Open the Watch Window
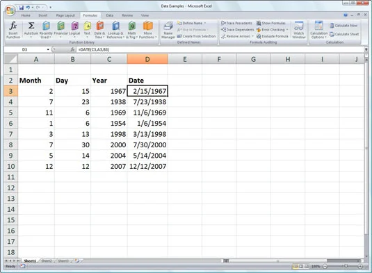Viewport: 372px width, 273px height. (x=299, y=30)
